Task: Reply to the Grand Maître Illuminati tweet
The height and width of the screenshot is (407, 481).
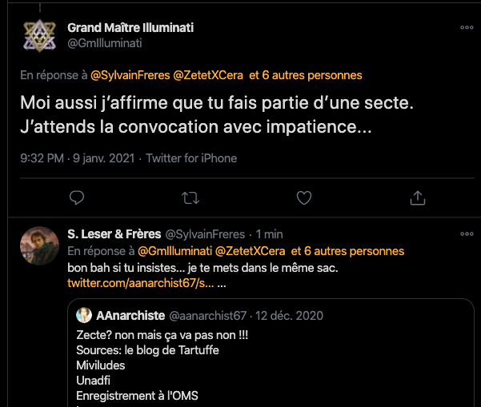Action: pyautogui.click(x=77, y=197)
